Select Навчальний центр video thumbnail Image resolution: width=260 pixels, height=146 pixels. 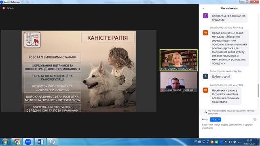(x=179, y=82)
